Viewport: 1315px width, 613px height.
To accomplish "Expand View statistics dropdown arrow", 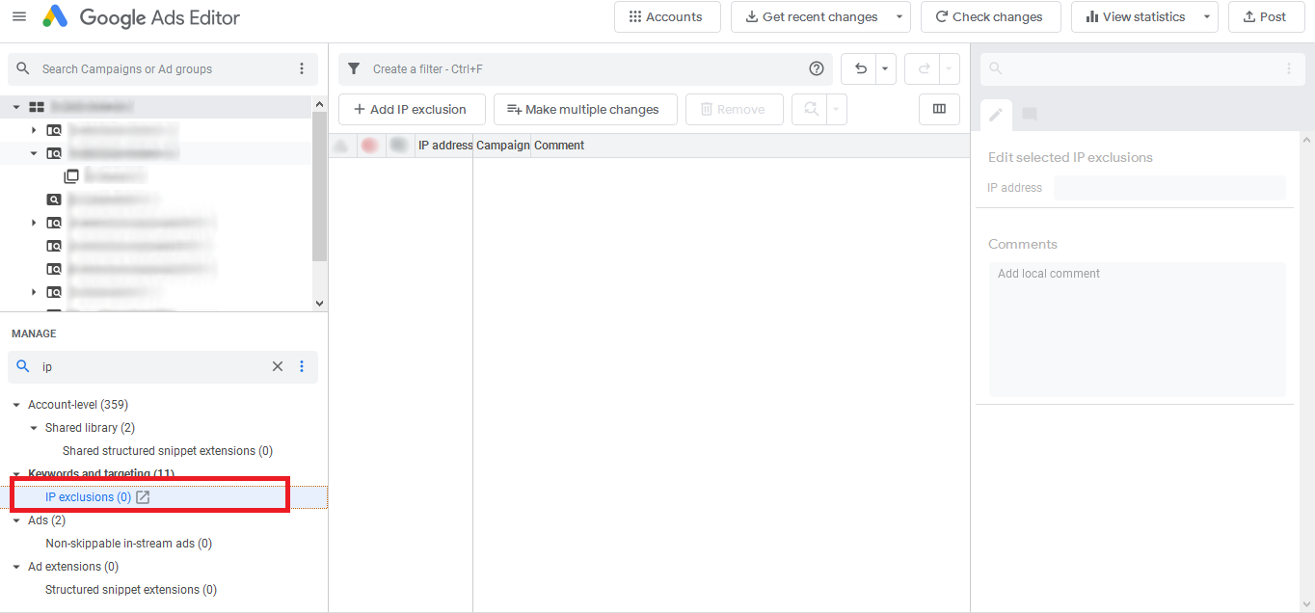I will (1207, 16).
